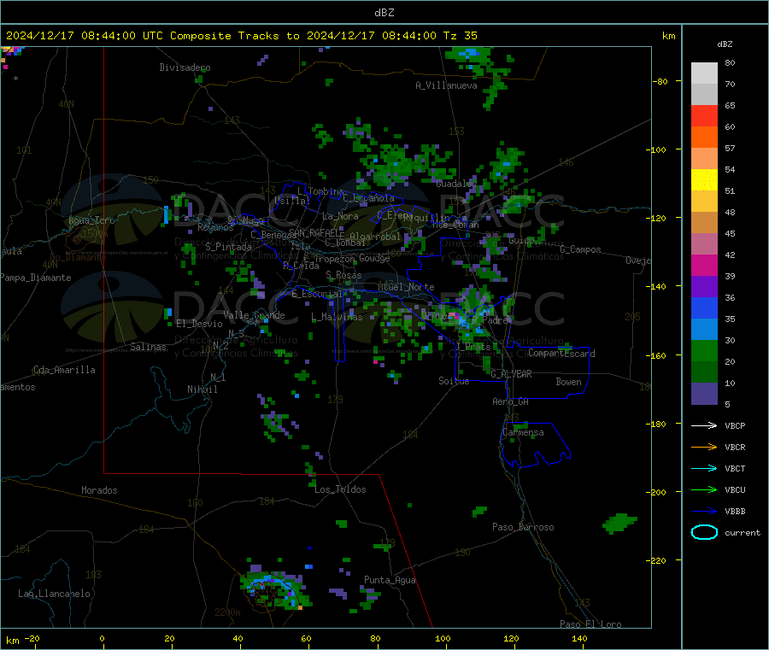This screenshot has width=769, height=650.
Task: Click the CompartEscard map label
Action: [561, 354]
